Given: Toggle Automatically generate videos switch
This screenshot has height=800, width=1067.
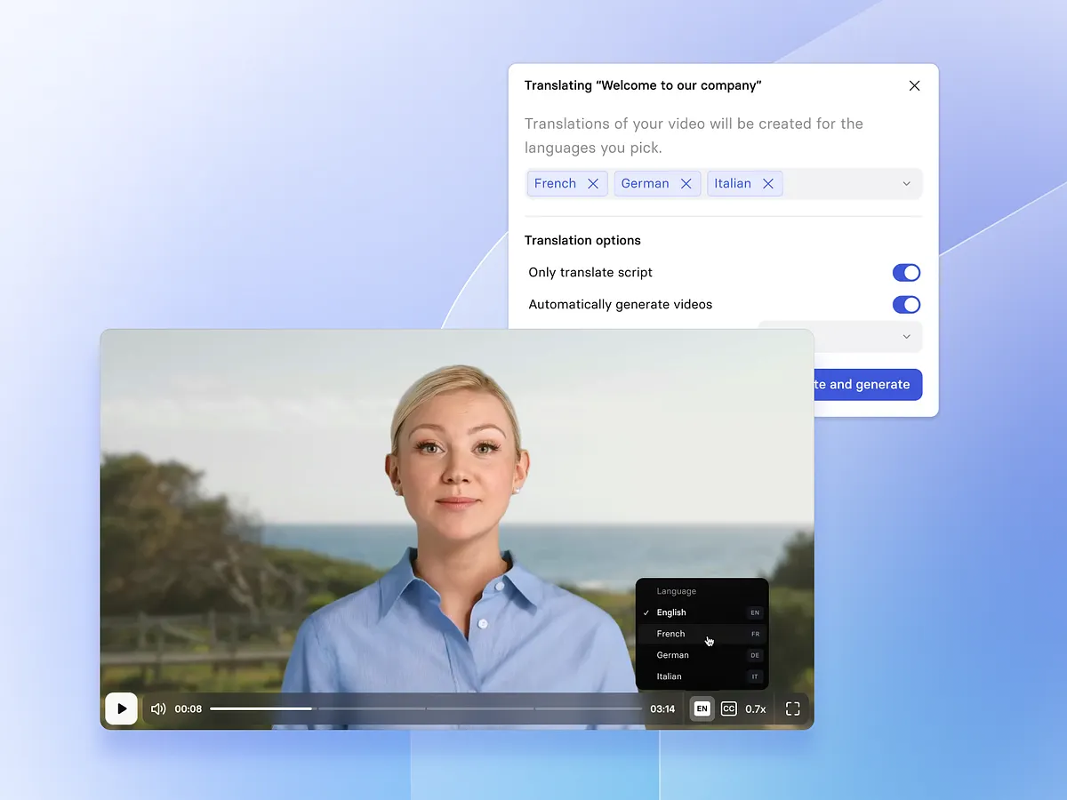Looking at the screenshot, I should click(x=906, y=304).
